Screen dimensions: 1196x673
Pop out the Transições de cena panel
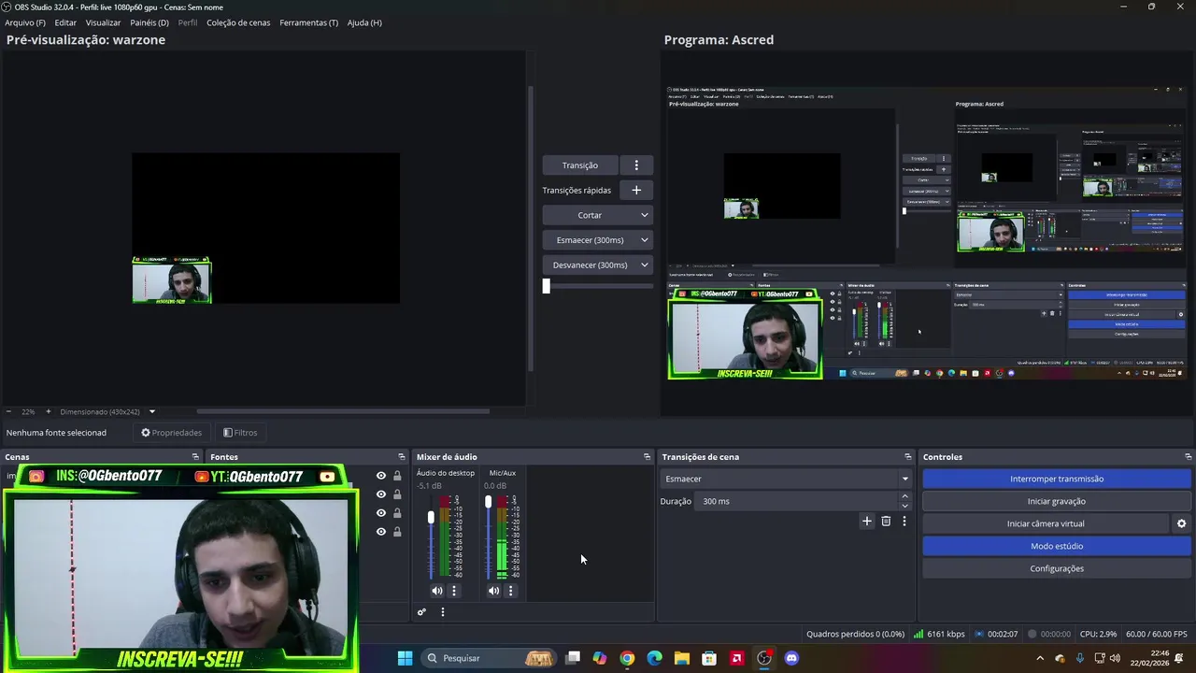[907, 457]
